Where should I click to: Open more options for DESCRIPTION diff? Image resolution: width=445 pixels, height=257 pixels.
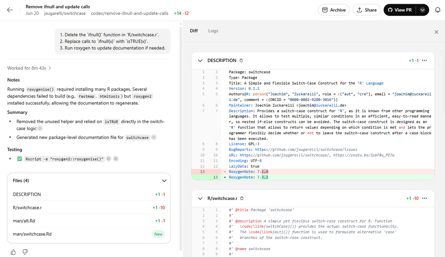tap(424, 60)
